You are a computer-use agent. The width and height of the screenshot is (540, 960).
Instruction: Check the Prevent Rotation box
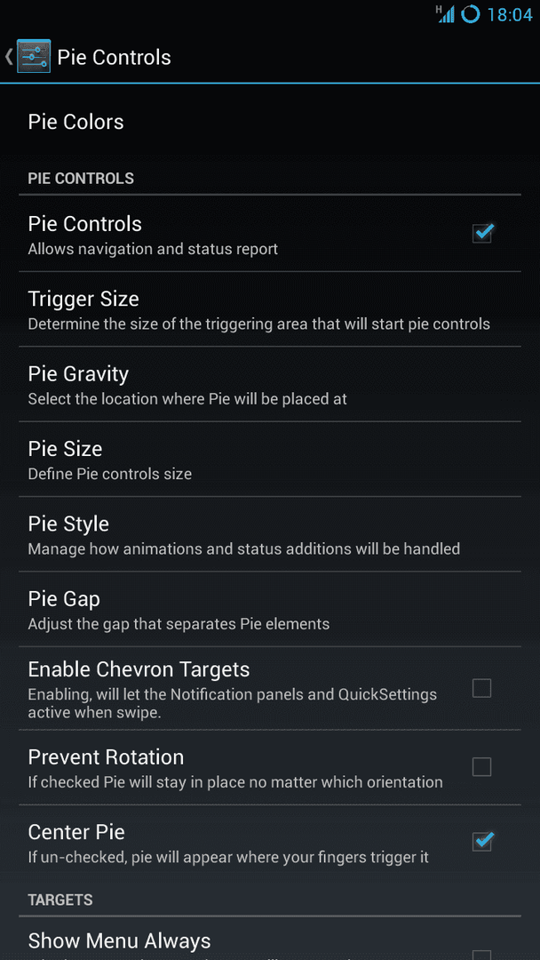(482, 766)
